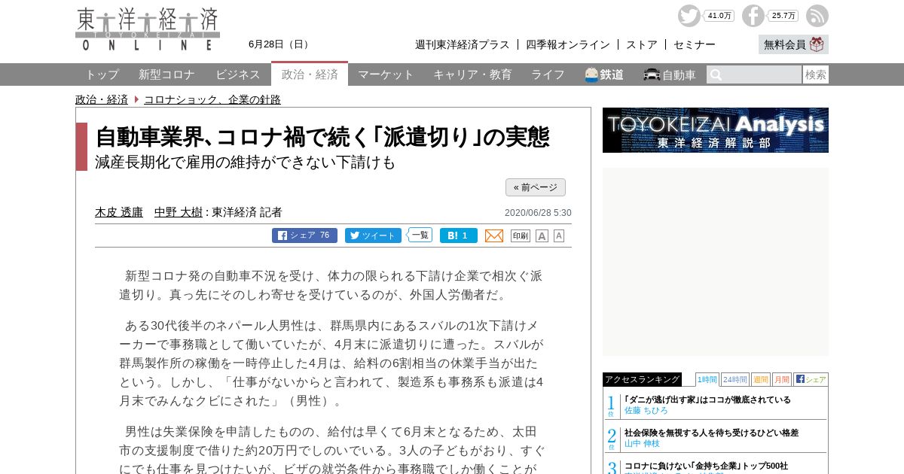Open ranked article 社会保険を無視する人
Screen dimensions: 904x474
pyautogui.click(x=711, y=433)
